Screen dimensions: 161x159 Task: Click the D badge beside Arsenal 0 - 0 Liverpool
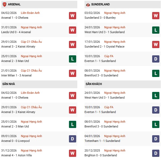(72, 139)
